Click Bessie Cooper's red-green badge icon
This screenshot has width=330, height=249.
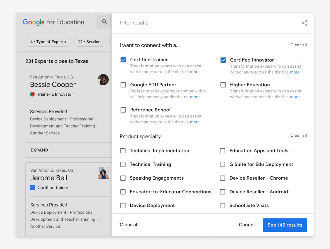coord(32,94)
